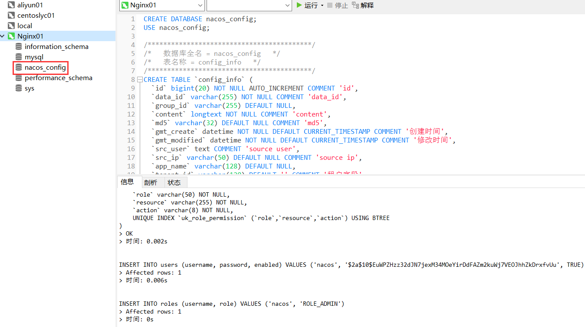The width and height of the screenshot is (585, 327).
Task: Click the Nginx01 connection icon in tree
Action: [11, 36]
